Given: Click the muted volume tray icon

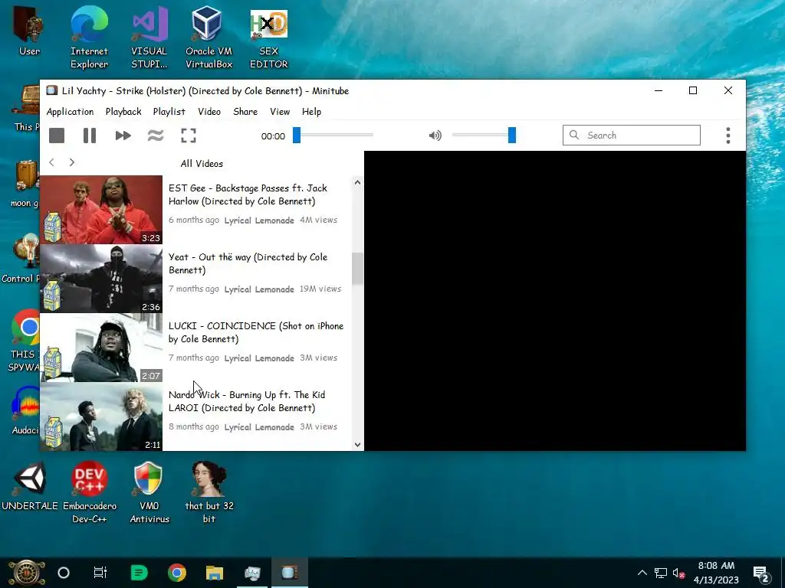Looking at the screenshot, I should (x=678, y=573).
